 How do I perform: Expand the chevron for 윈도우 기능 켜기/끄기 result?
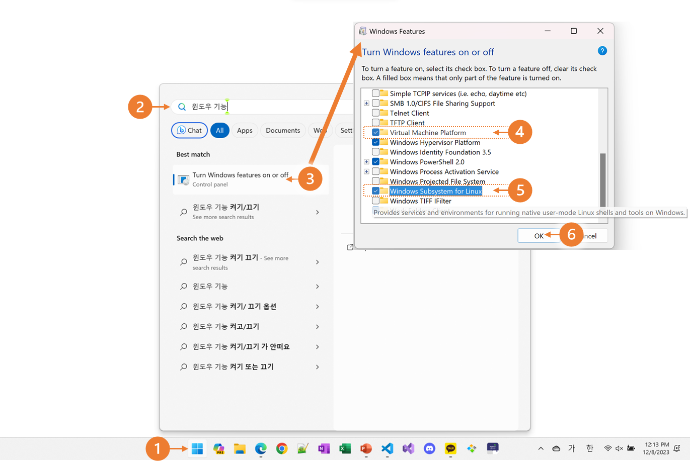tap(317, 212)
